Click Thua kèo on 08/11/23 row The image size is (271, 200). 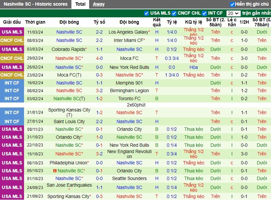(194, 129)
